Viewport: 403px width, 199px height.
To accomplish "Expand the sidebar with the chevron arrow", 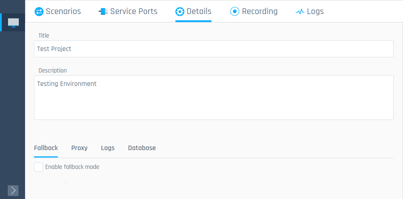I will (13, 190).
